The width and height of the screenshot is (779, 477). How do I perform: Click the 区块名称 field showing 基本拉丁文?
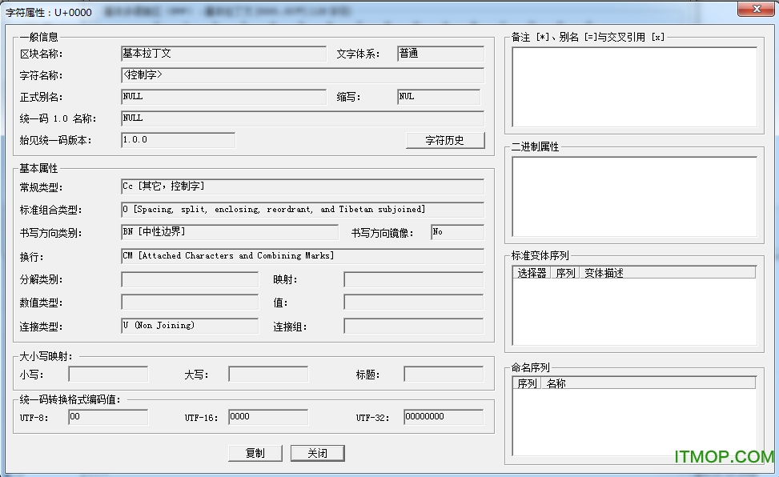tap(224, 54)
